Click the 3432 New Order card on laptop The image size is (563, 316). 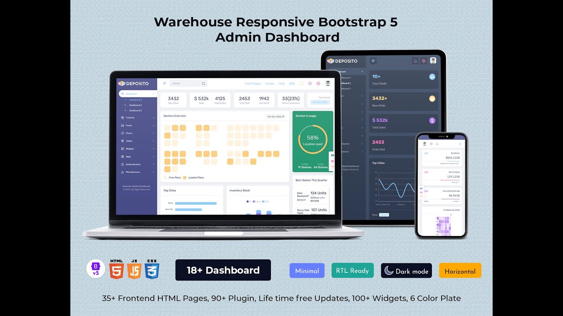pos(173,100)
